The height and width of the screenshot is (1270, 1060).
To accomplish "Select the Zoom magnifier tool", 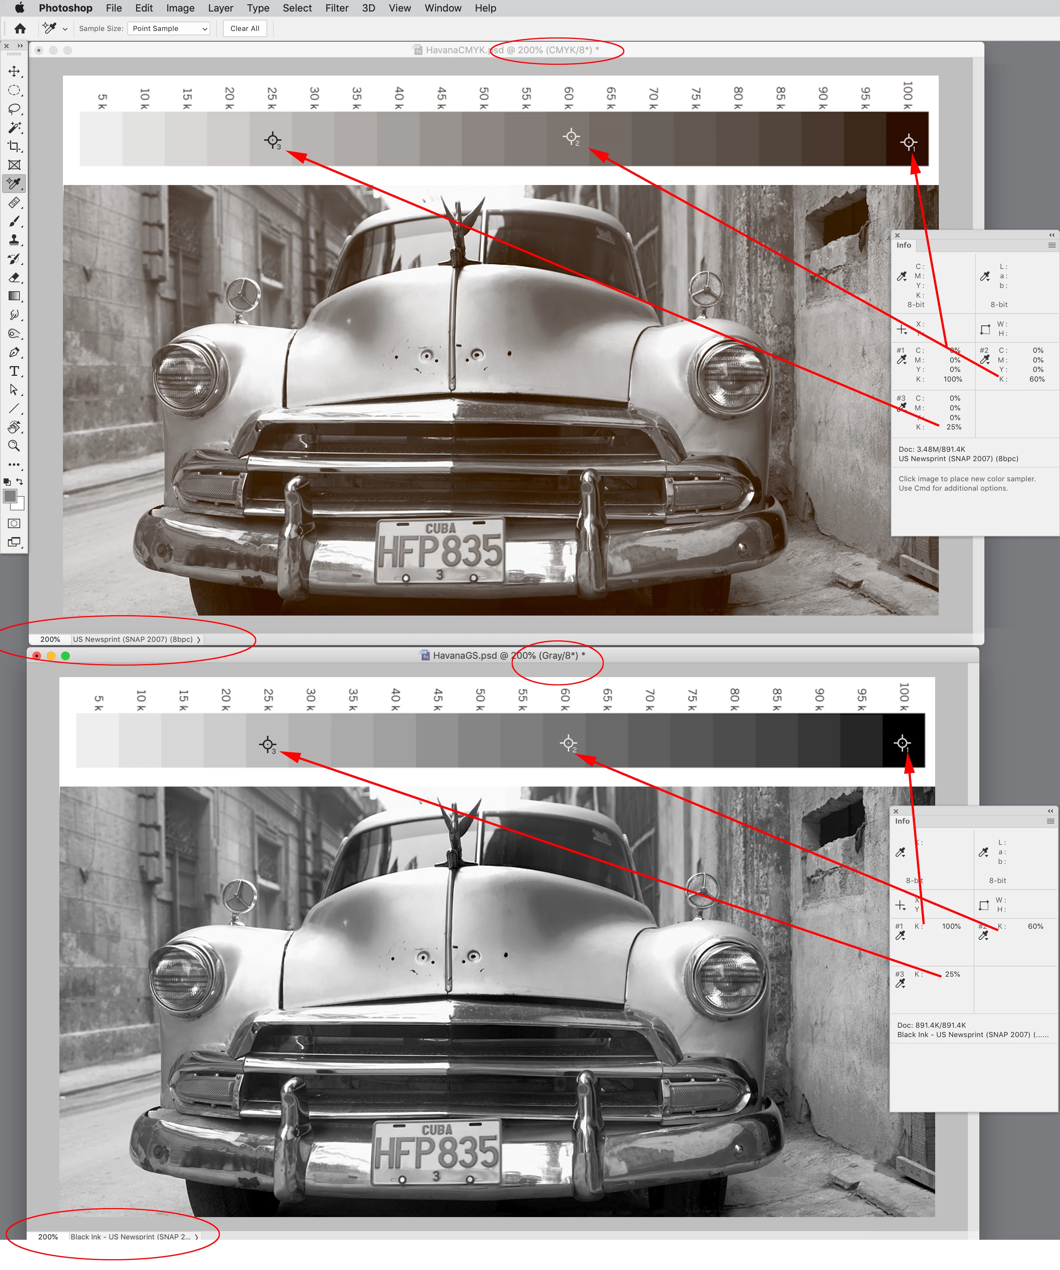I will [x=14, y=446].
